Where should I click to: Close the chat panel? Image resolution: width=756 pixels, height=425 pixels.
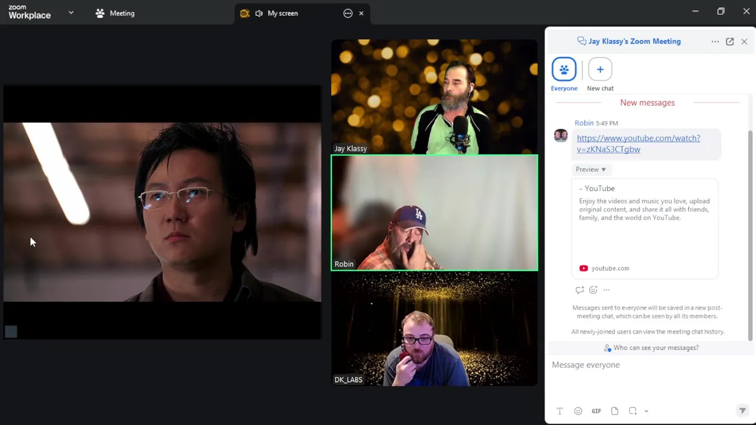point(744,41)
